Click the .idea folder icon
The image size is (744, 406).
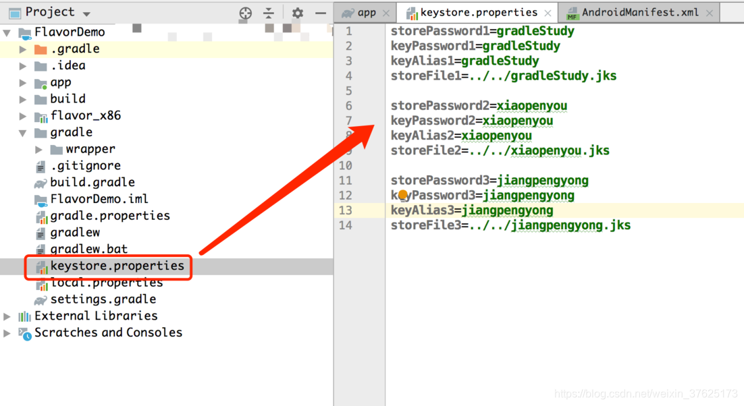pyautogui.click(x=41, y=66)
